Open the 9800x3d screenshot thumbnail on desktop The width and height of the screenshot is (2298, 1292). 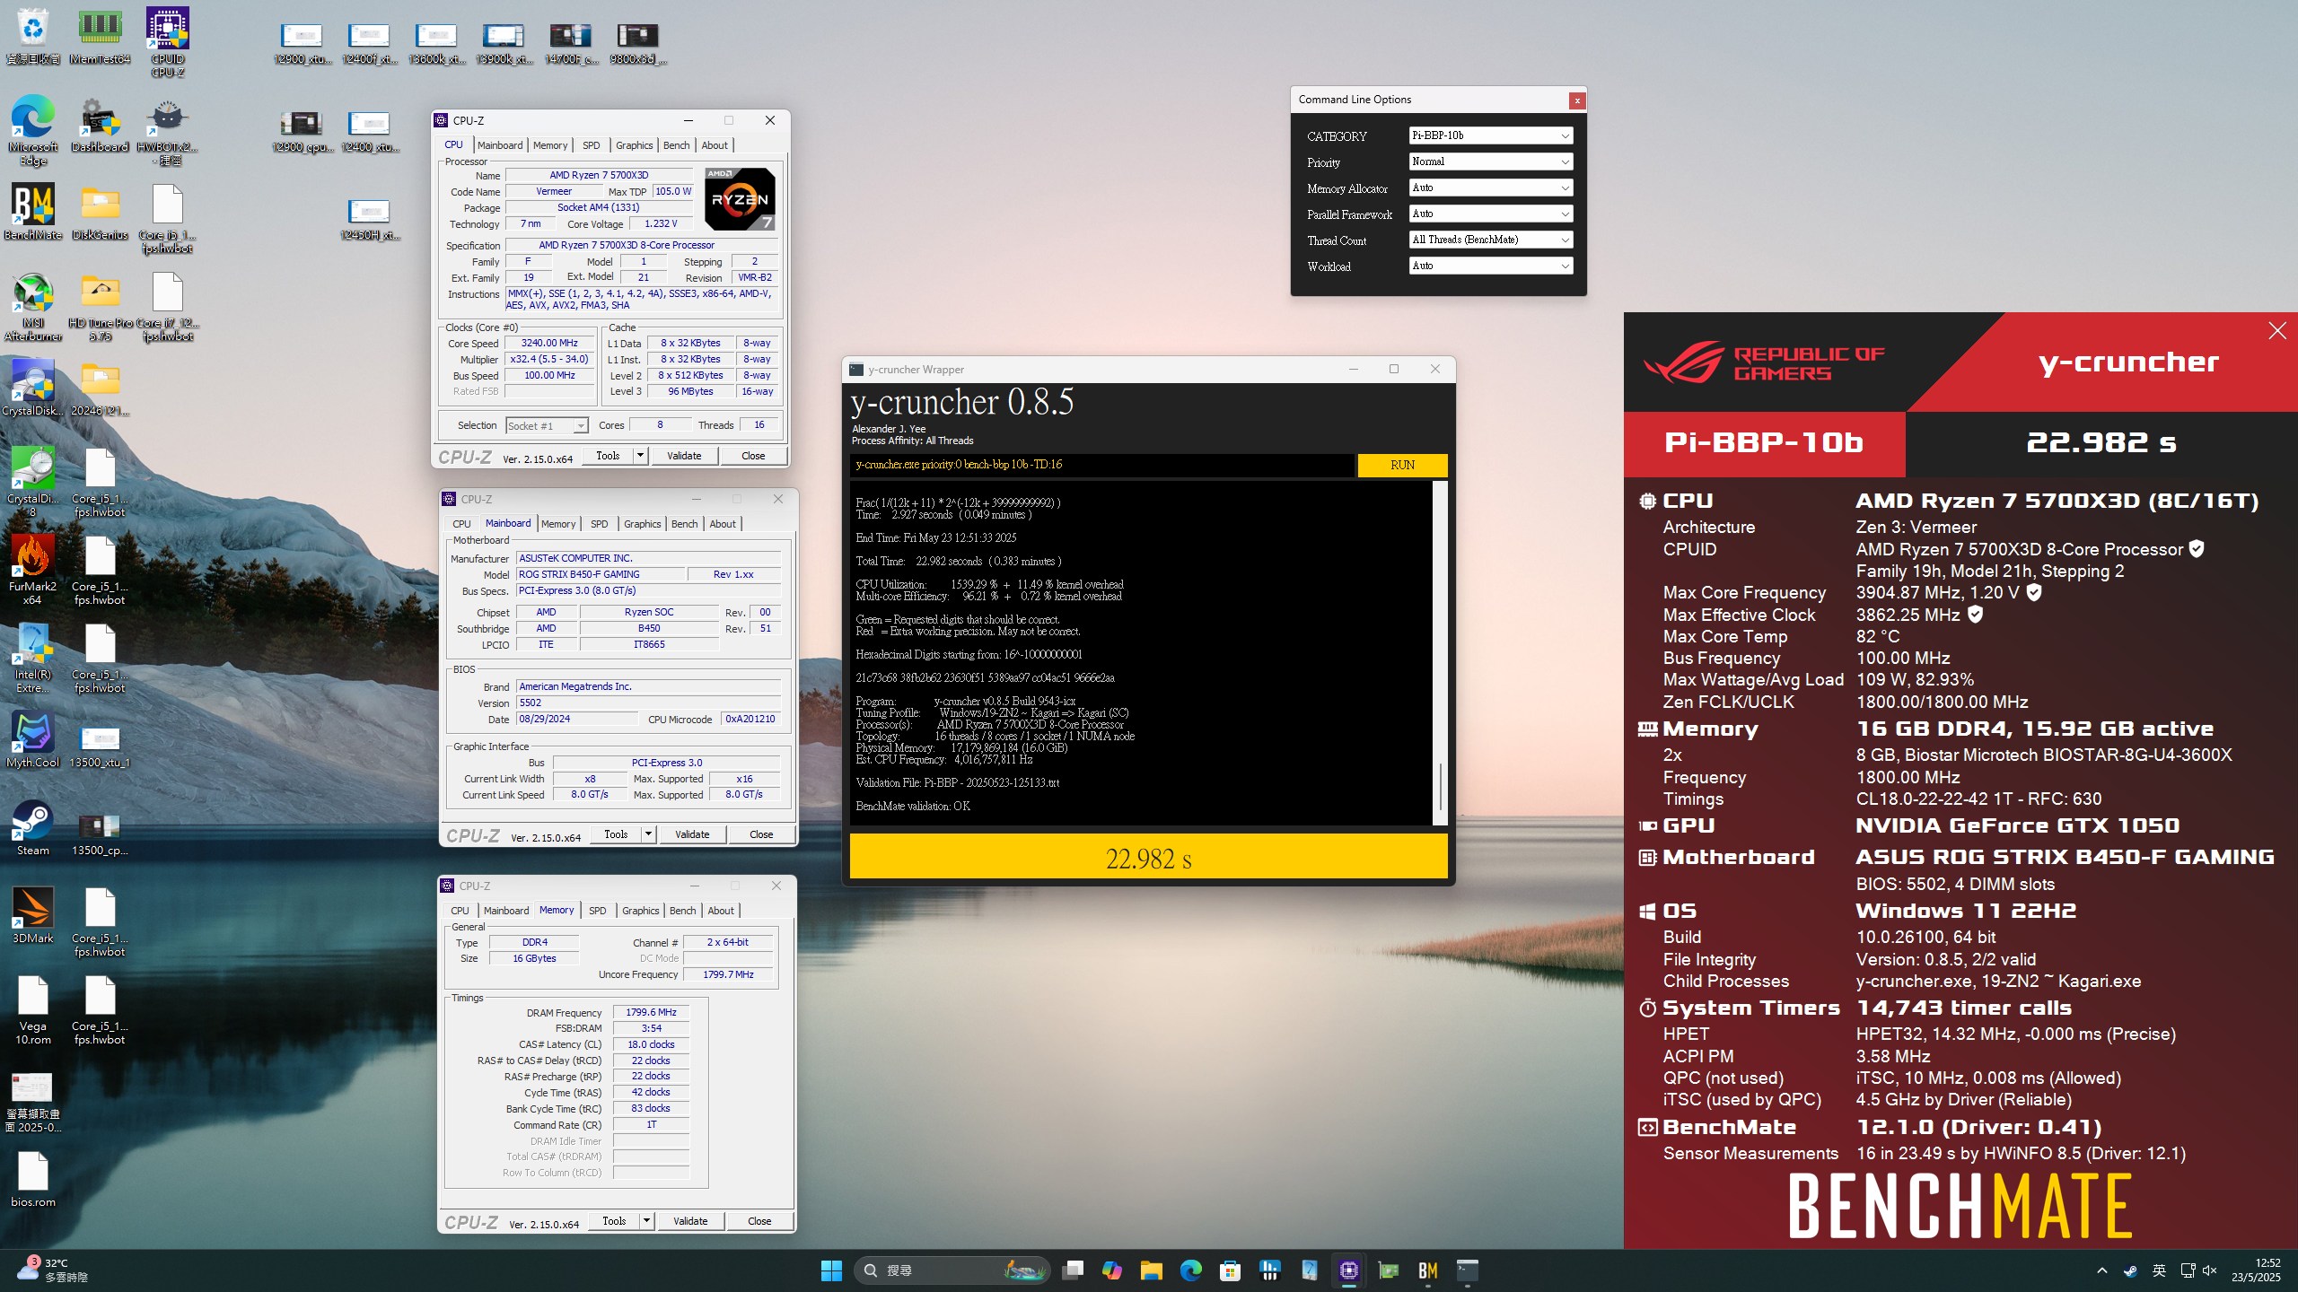(637, 43)
